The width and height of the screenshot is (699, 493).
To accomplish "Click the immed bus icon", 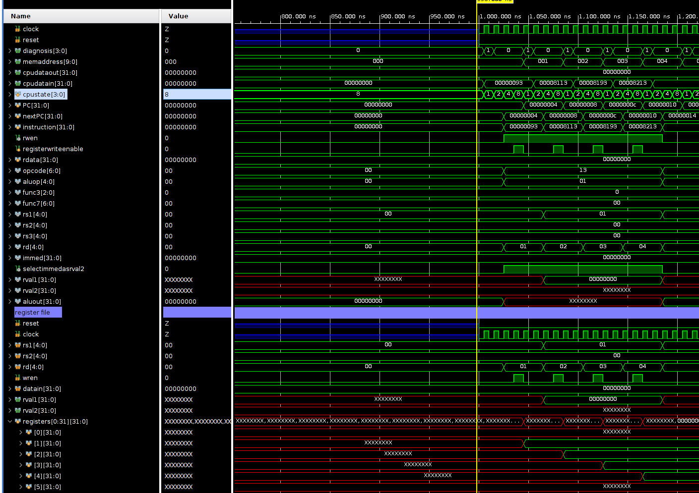I will [x=18, y=258].
